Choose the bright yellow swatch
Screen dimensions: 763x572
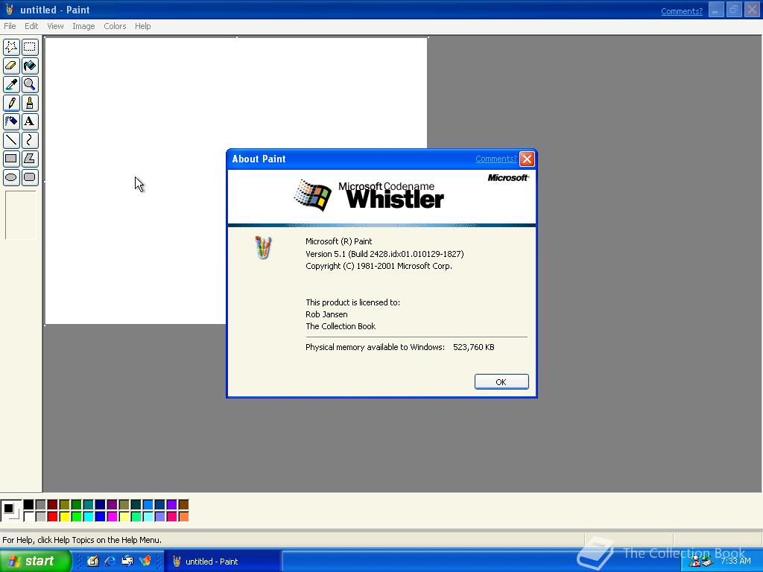pos(64,517)
